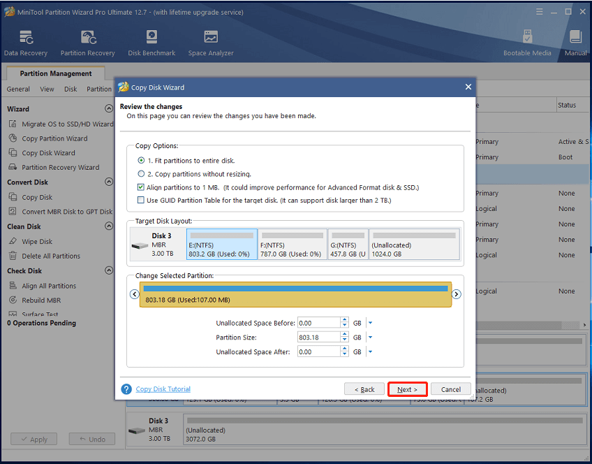Click the Disk 3 drive icon in the main window
Screen dimensions: 592x464
coord(137,430)
